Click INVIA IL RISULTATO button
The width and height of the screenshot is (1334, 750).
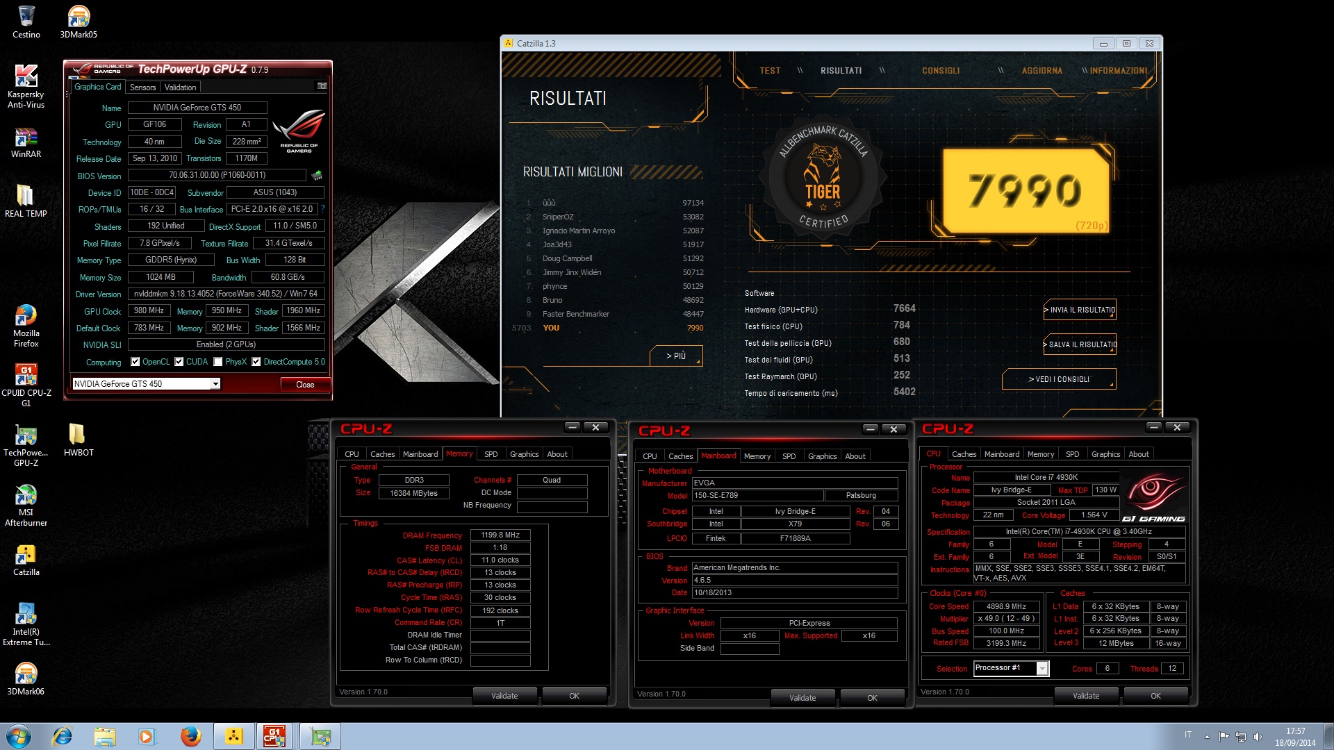[1080, 310]
